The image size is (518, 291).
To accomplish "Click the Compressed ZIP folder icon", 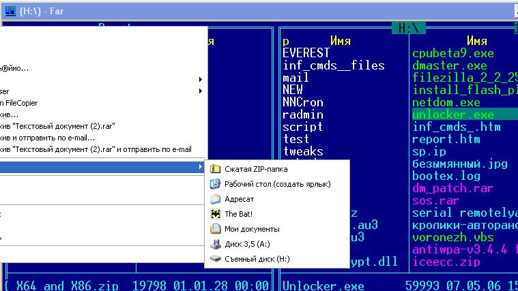I will click(x=215, y=168).
